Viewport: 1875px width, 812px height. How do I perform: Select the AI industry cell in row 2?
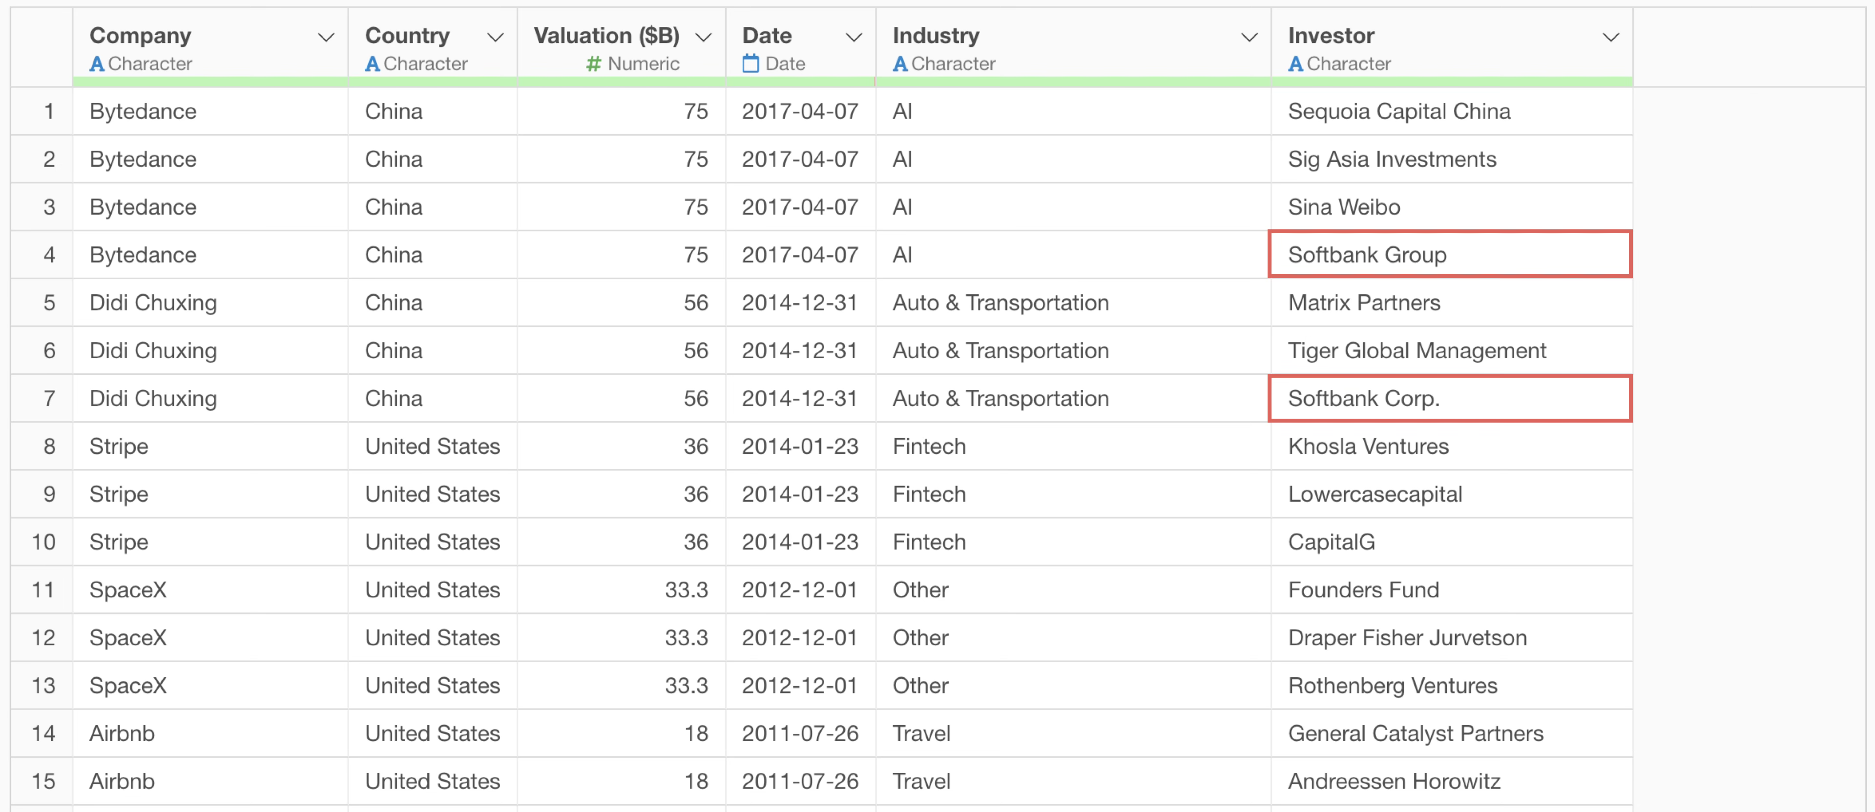(1074, 159)
